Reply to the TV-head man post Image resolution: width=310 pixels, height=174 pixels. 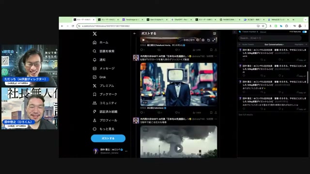point(141,113)
